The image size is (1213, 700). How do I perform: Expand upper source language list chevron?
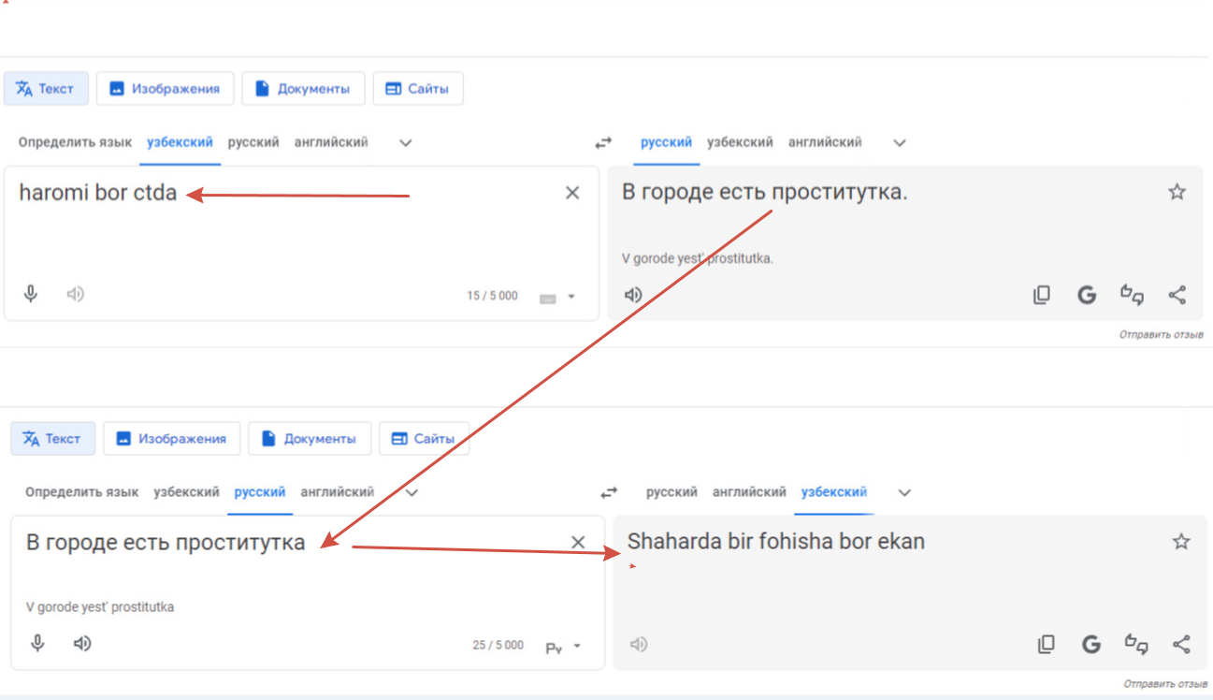click(406, 143)
